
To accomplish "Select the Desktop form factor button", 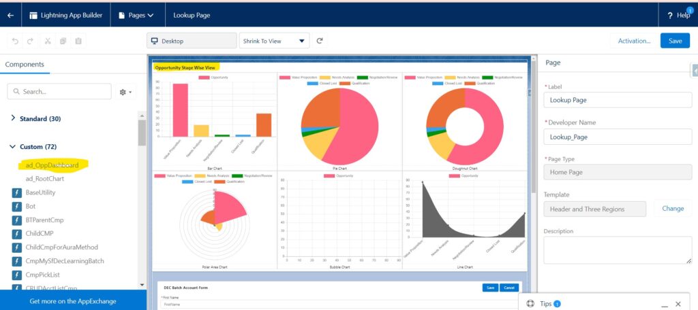I will [192, 41].
